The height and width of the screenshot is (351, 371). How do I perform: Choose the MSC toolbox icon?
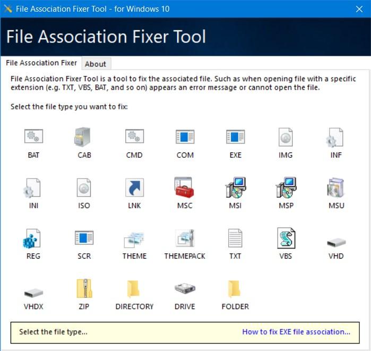184,187
